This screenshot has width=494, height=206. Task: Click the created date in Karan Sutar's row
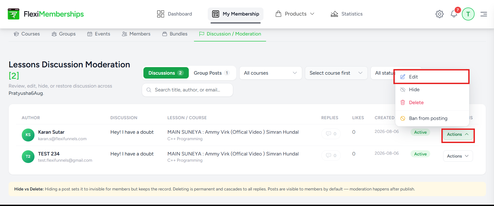pyautogui.click(x=387, y=132)
